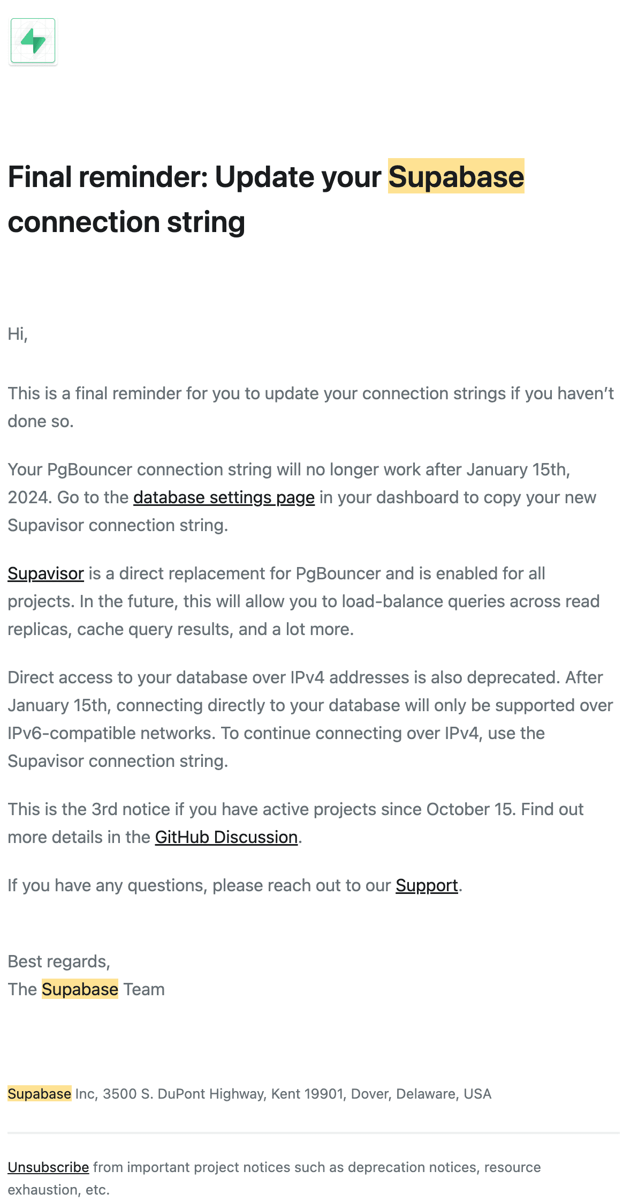623x1201 pixels.
Task: Contact Support via the Support link
Action: tap(427, 885)
